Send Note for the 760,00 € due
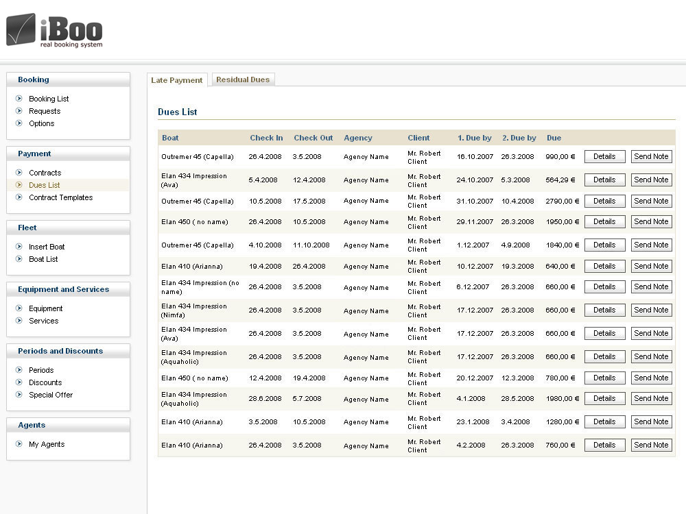The width and height of the screenshot is (686, 514). (x=651, y=445)
